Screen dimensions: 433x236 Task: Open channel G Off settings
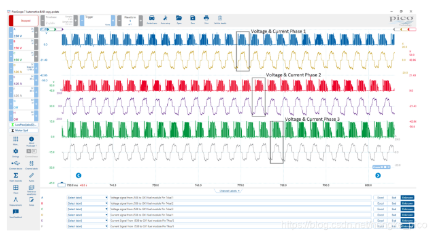click(x=23, y=104)
